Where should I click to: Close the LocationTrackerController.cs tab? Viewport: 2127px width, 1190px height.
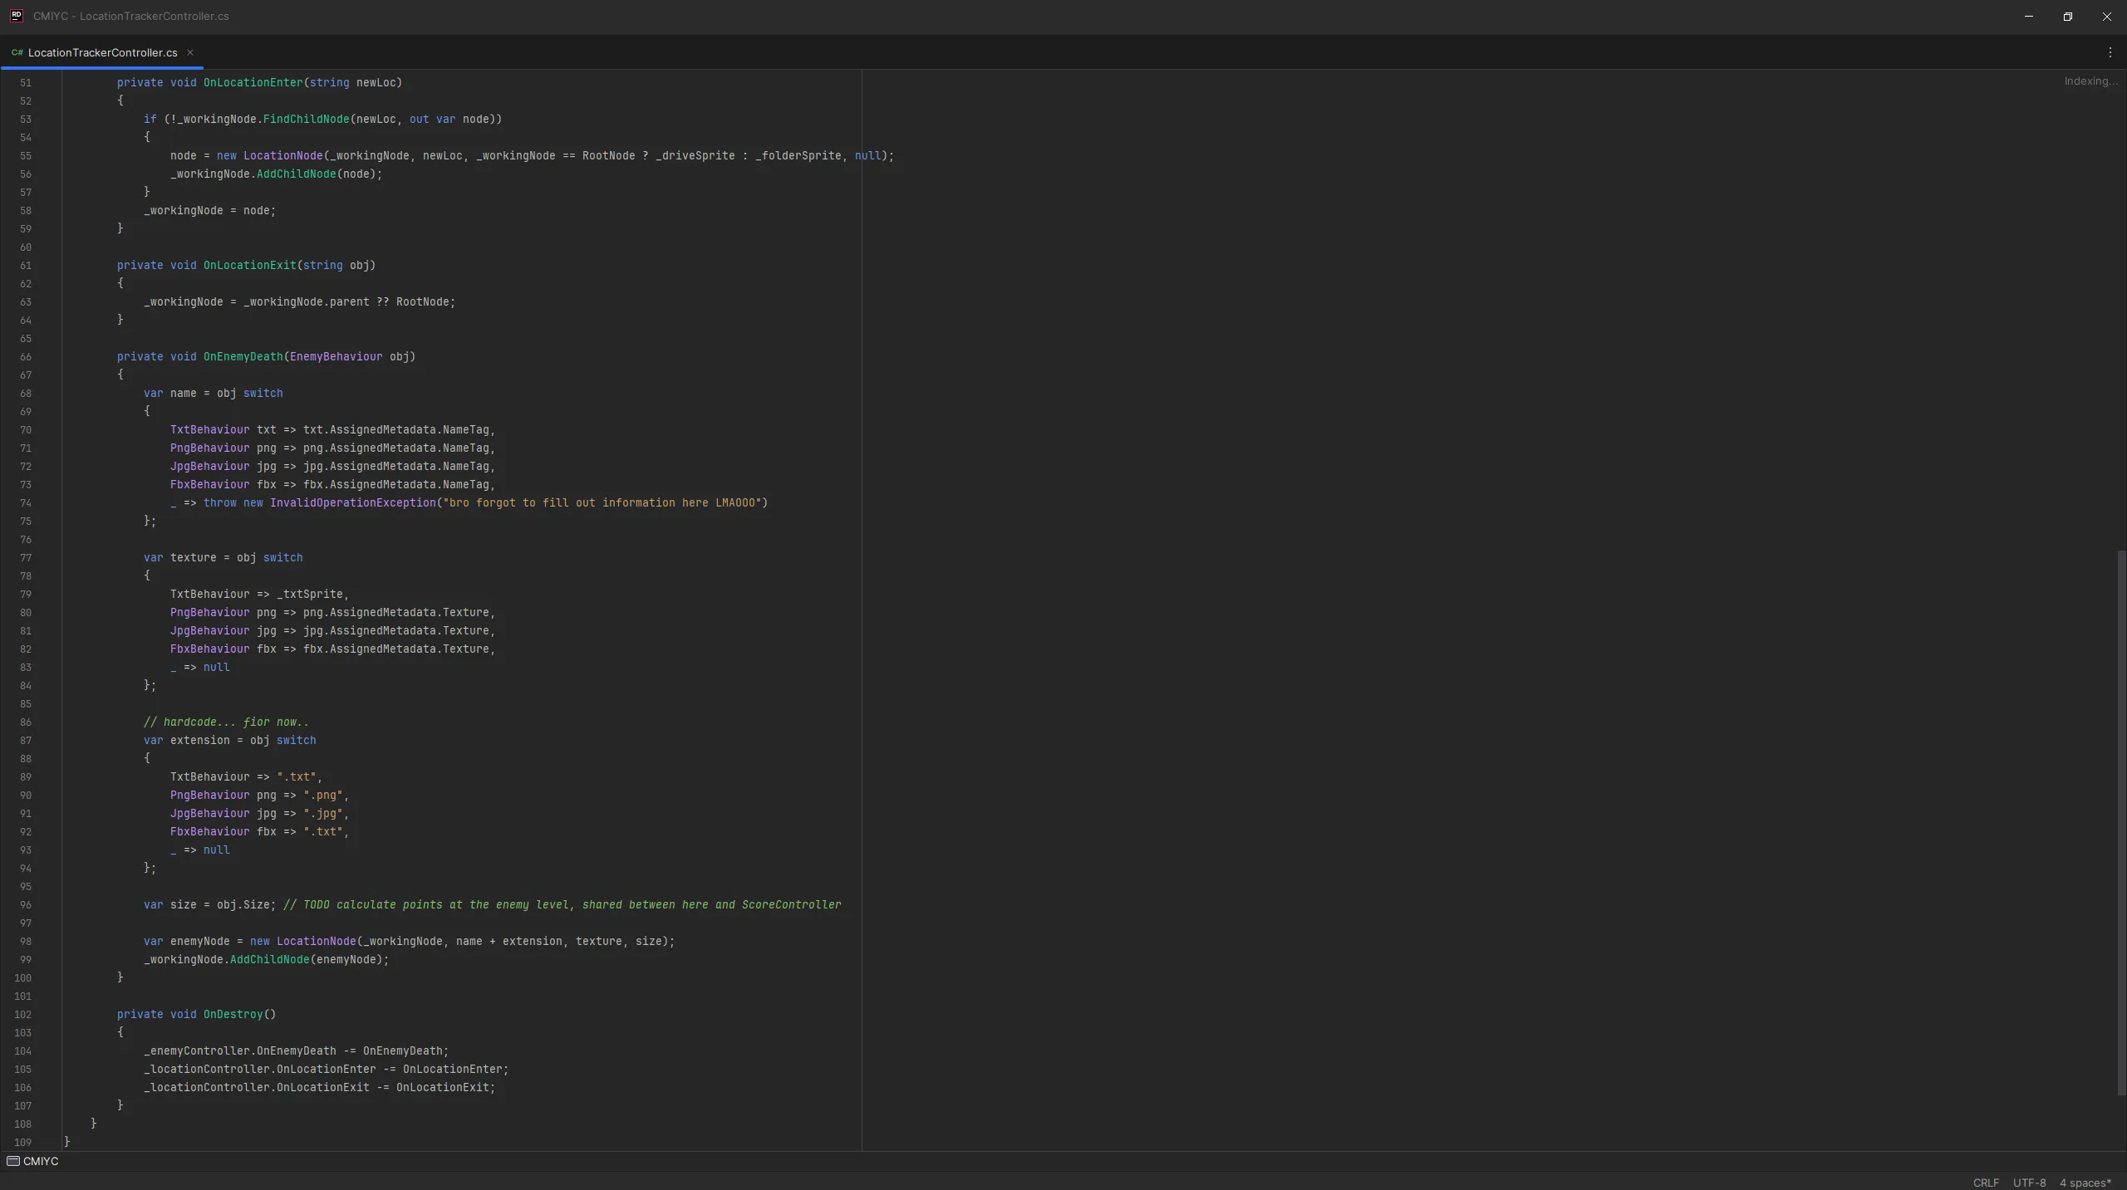[189, 52]
